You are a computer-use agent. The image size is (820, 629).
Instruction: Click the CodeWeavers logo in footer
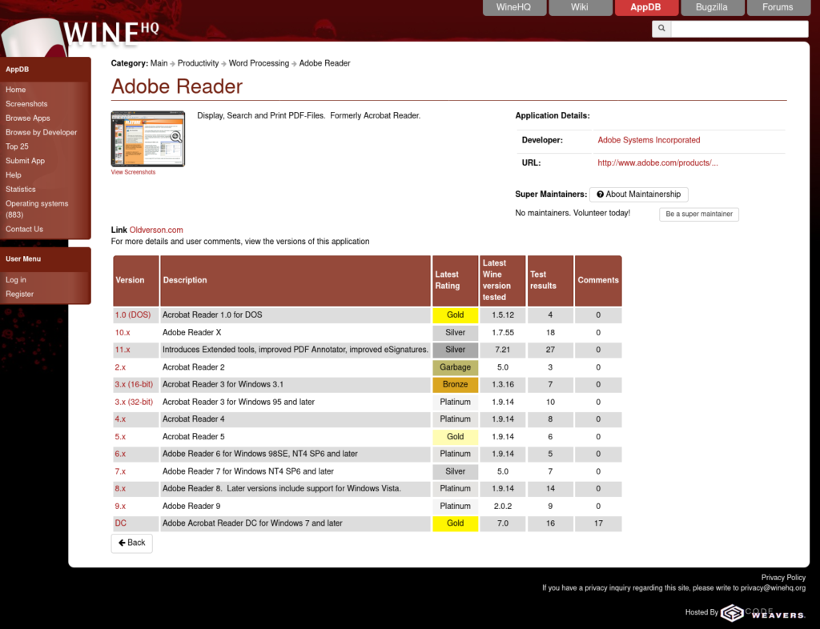[762, 612]
